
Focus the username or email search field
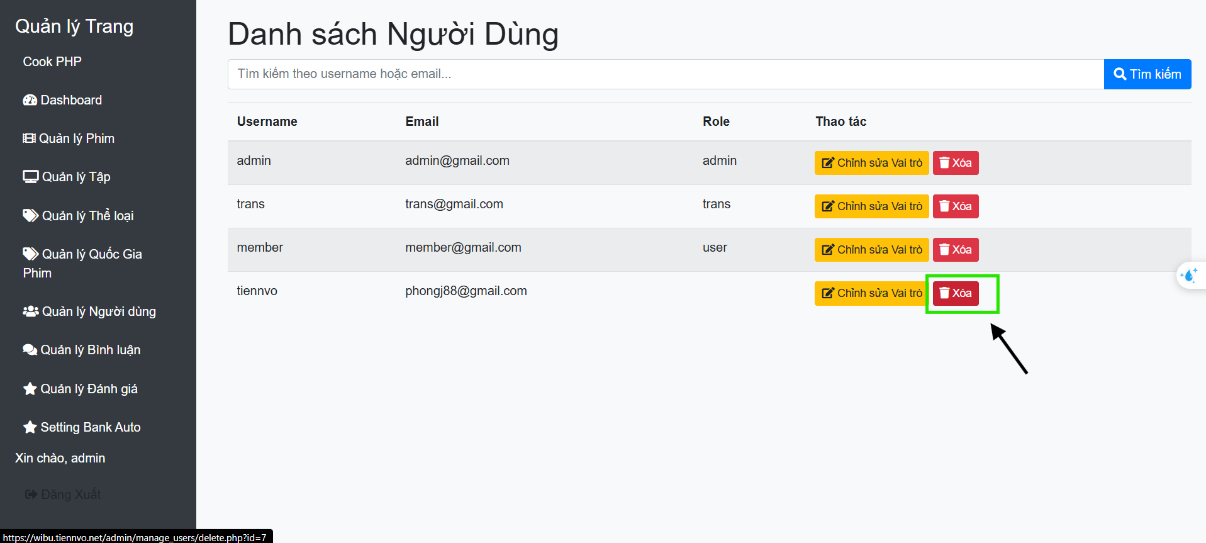(665, 74)
